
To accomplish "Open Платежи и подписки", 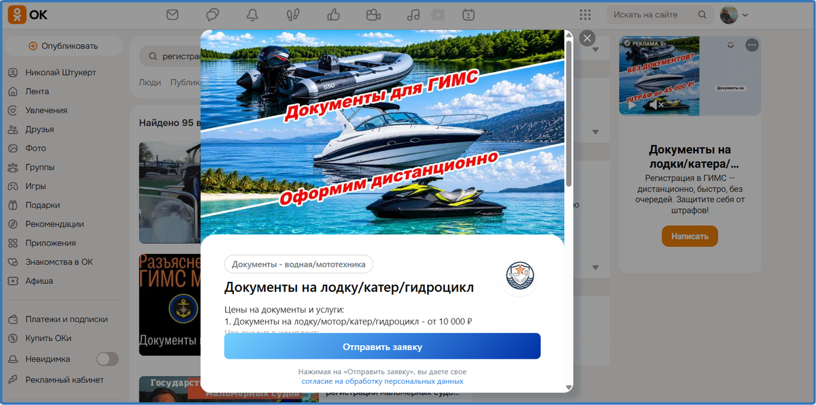I will (x=67, y=319).
